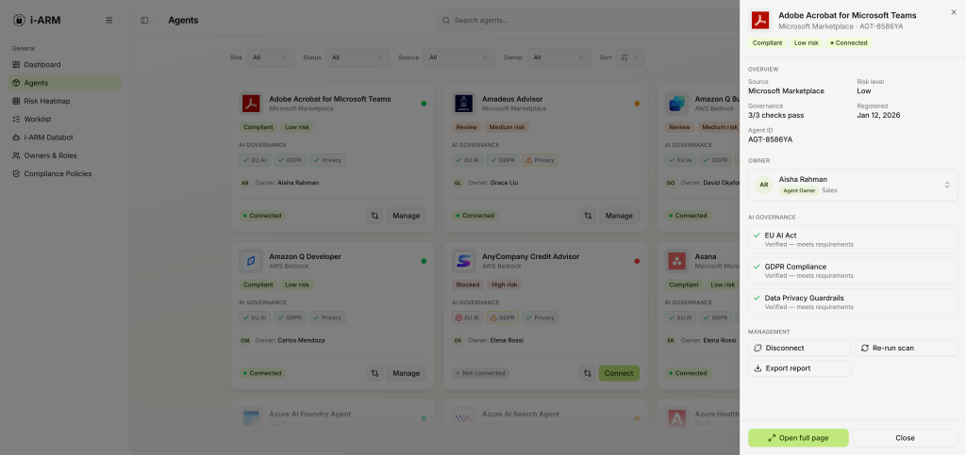Click the Compliant tag in panel header
966x455 pixels.
click(x=768, y=43)
